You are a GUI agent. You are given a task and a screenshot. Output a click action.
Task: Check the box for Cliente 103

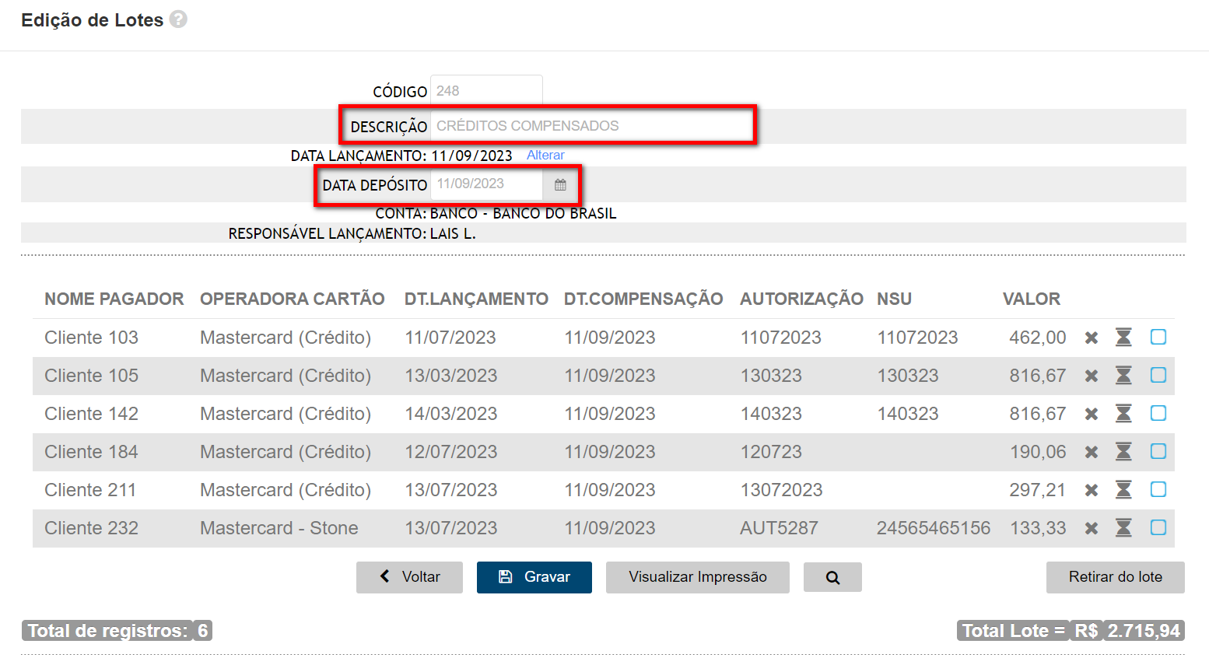tap(1158, 337)
